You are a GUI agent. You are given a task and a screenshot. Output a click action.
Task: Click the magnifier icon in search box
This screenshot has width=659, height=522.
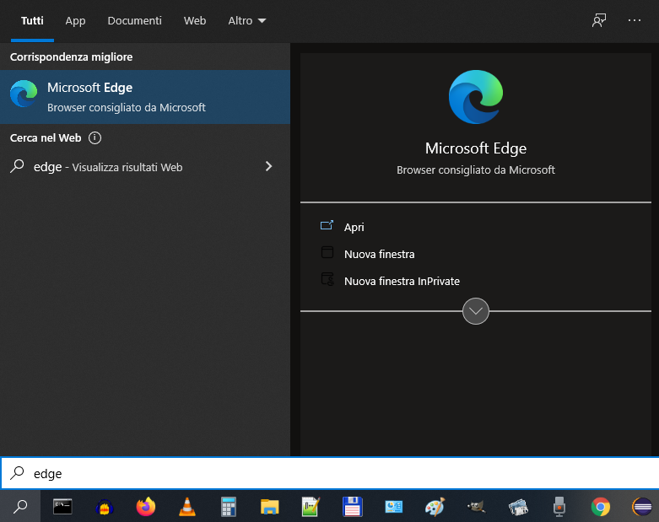(17, 473)
